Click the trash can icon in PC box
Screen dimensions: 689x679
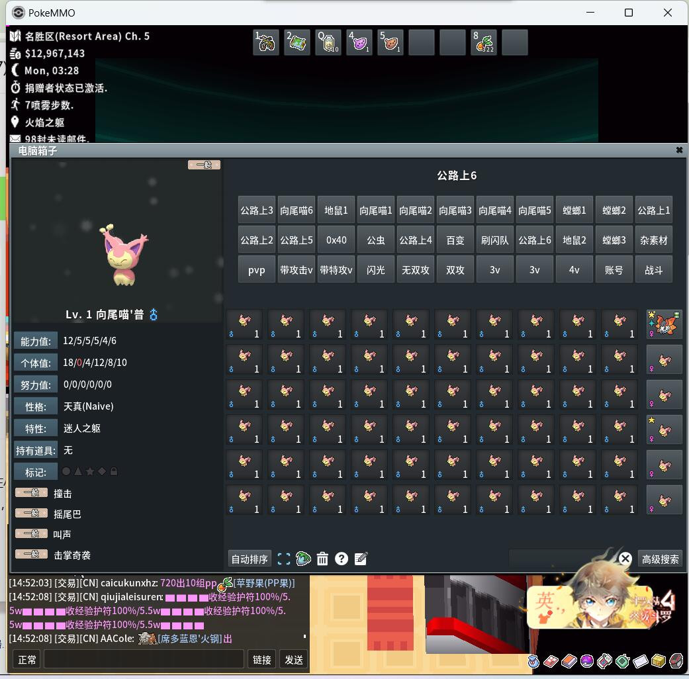(322, 559)
